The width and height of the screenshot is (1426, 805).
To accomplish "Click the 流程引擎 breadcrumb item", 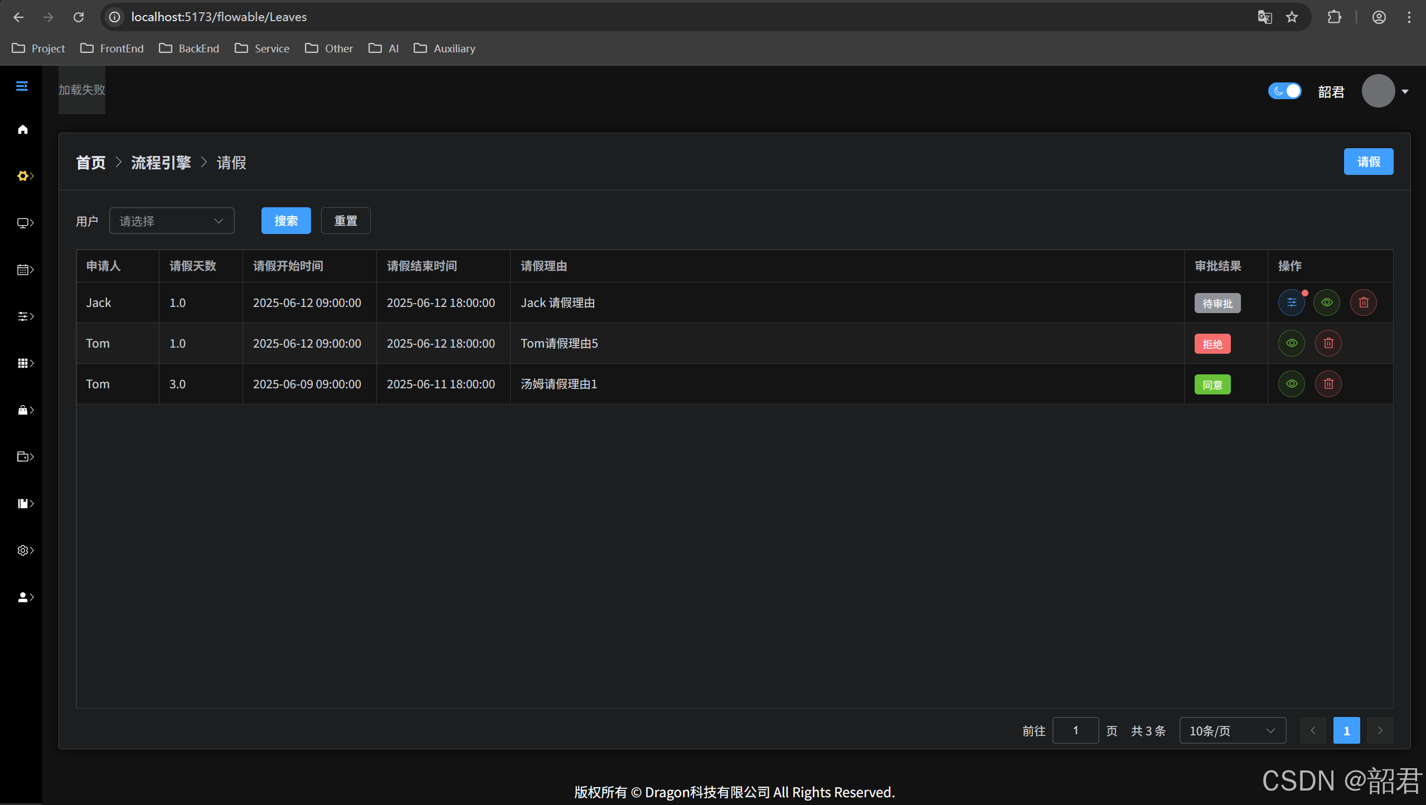I will point(161,163).
